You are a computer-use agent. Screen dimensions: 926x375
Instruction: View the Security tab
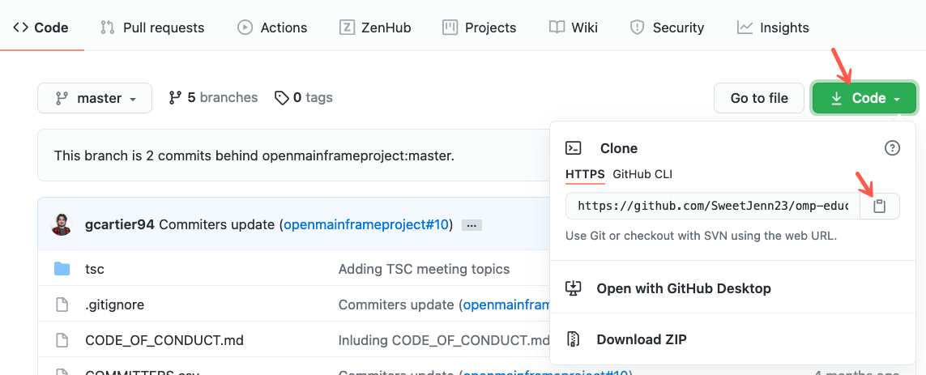pyautogui.click(x=668, y=28)
